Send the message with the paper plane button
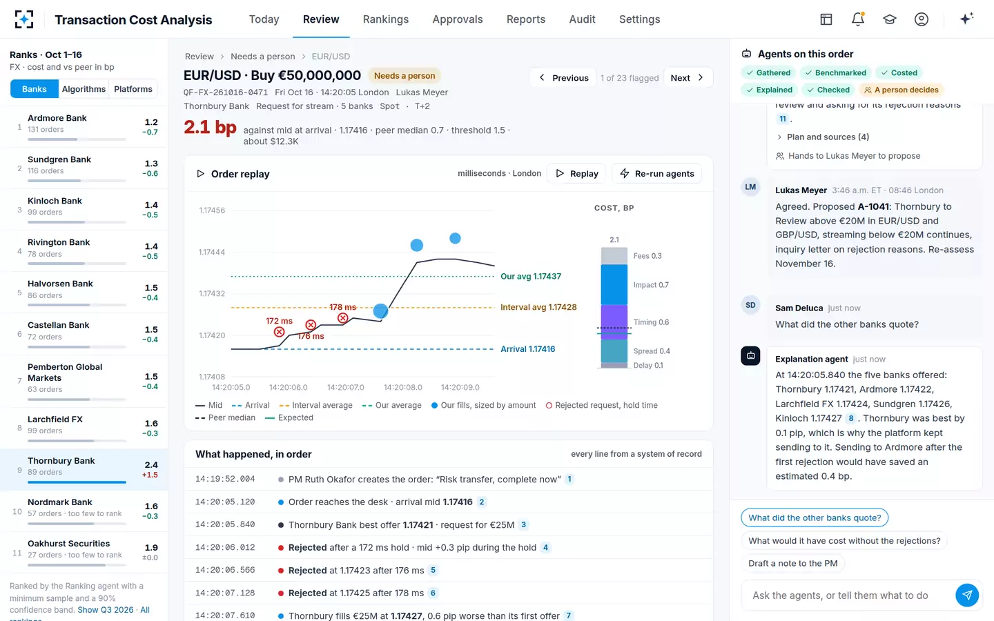 pos(967,595)
